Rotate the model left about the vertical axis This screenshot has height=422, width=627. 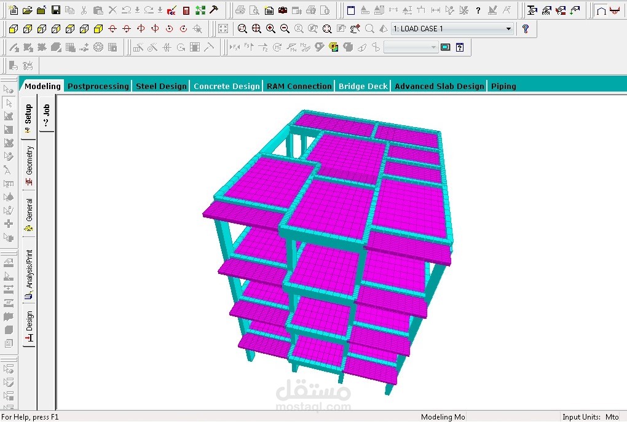pyautogui.click(x=141, y=29)
